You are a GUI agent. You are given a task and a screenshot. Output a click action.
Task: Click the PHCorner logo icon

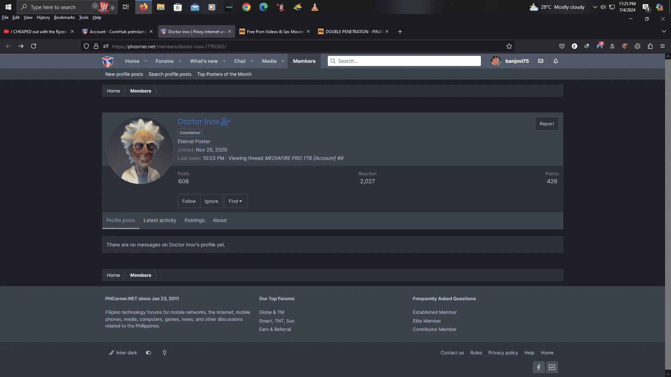tap(108, 61)
